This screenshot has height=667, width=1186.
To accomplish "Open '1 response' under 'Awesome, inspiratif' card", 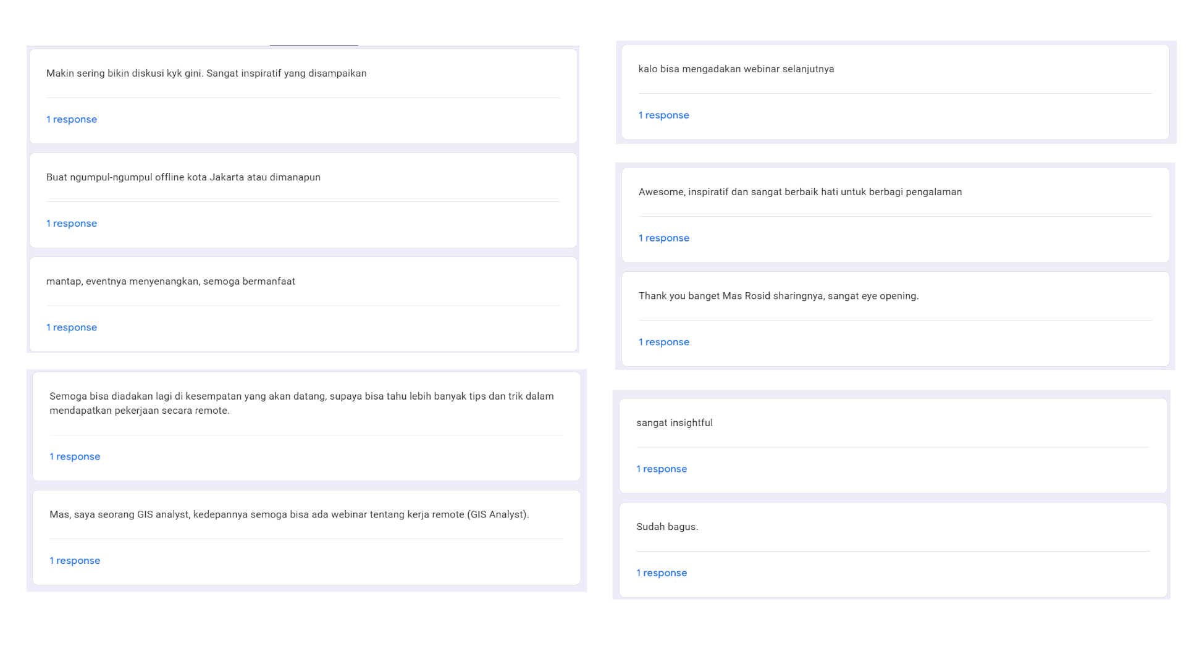I will click(664, 238).
